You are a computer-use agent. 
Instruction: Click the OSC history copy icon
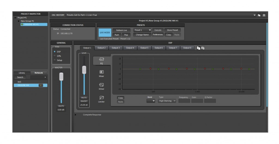click(259, 15)
